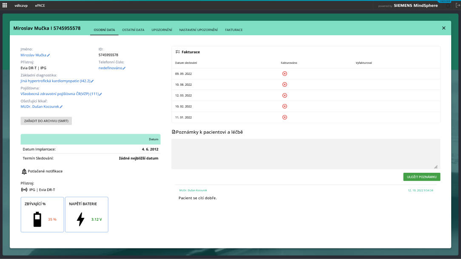
Task: Open the Upozornění tab
Action: [x=162, y=30]
